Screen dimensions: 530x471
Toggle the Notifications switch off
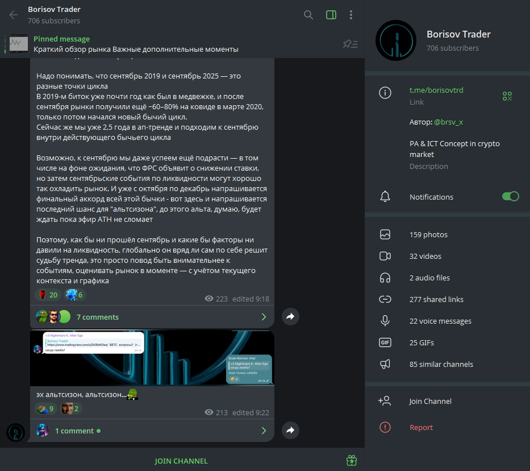coord(510,196)
